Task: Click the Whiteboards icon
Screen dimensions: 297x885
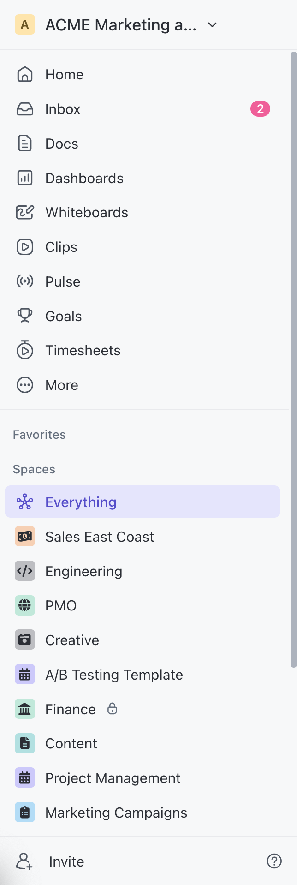Action: [x=25, y=212]
